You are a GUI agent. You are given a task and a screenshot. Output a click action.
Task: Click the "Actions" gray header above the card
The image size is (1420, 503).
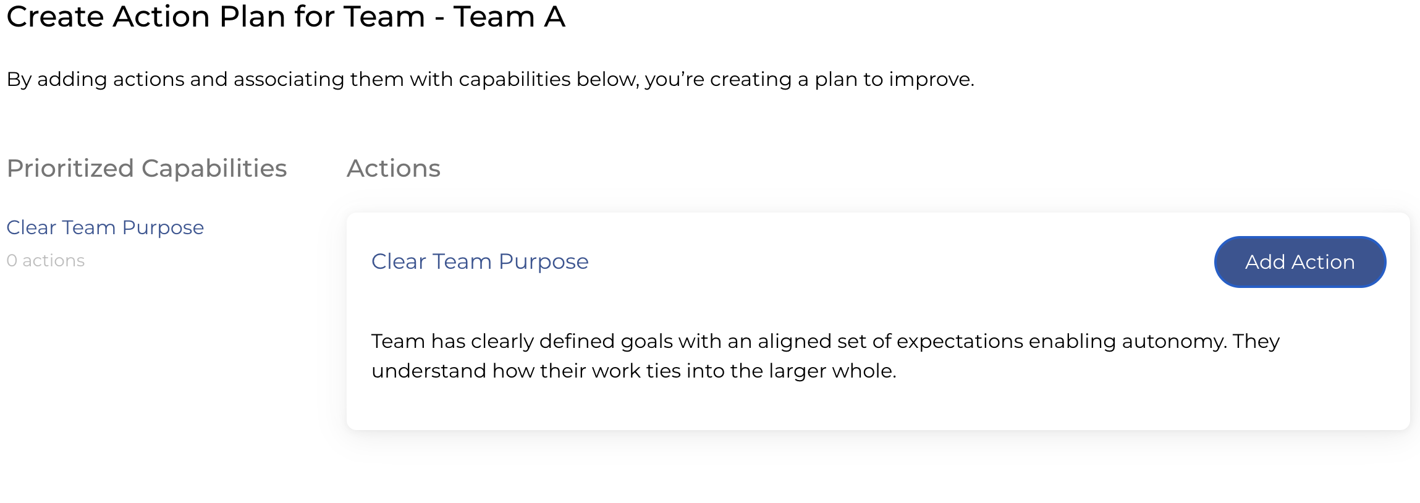[394, 168]
